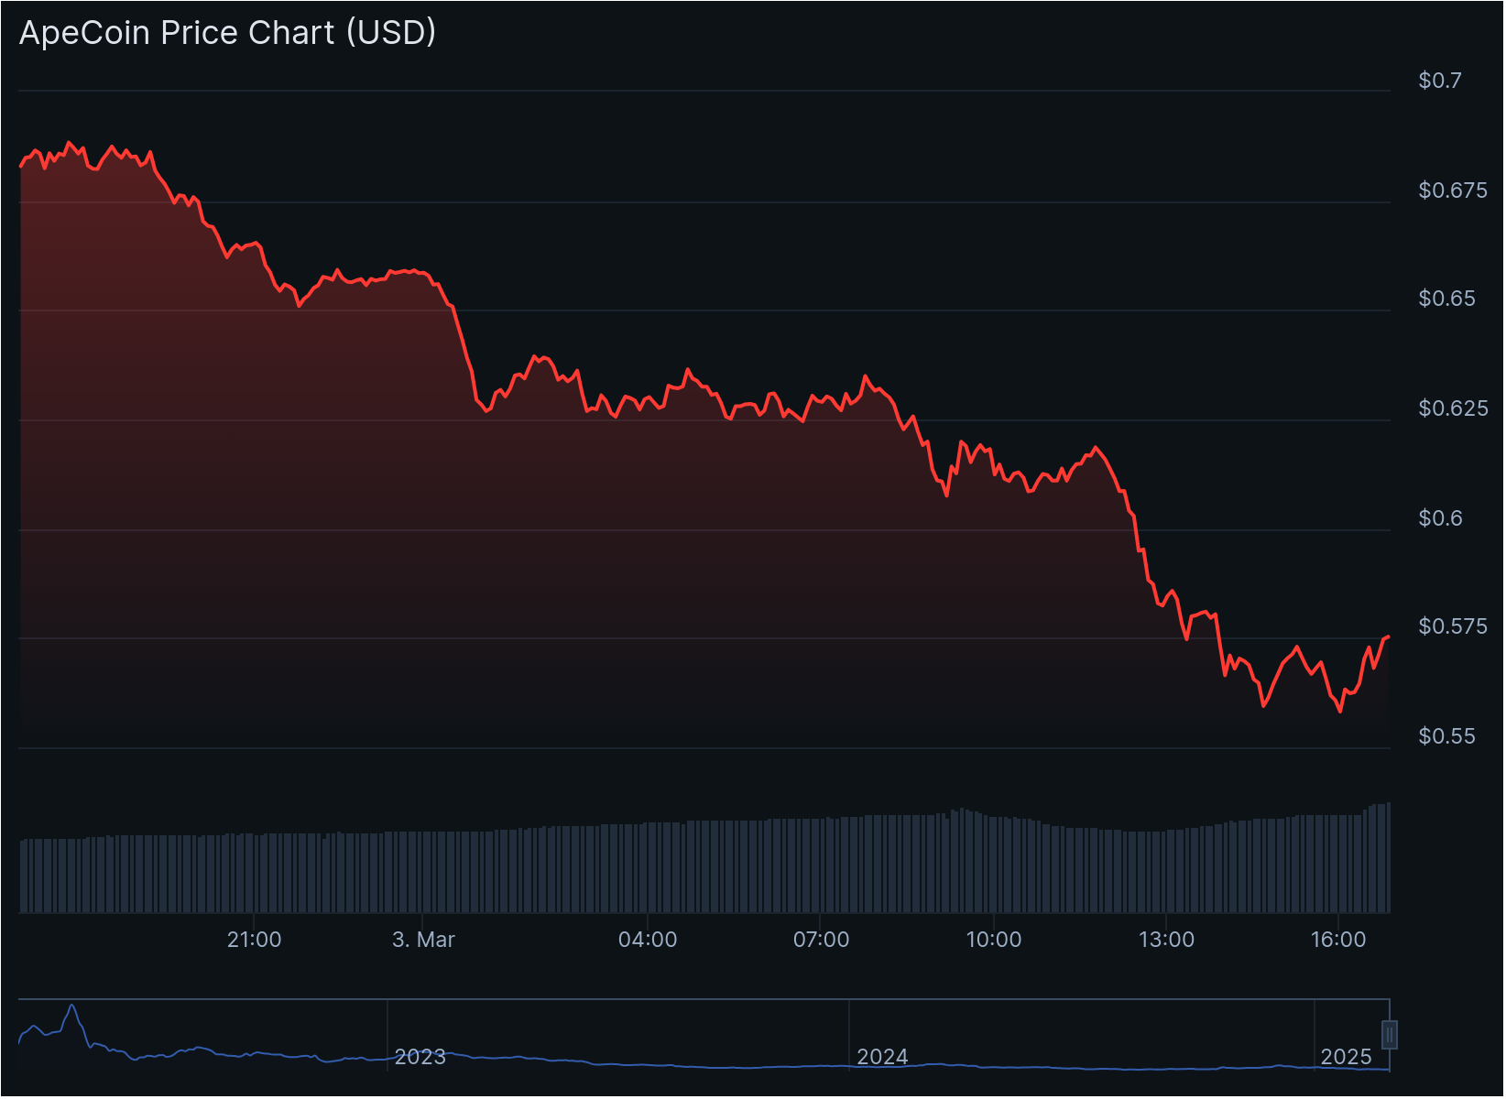Click the ApeCoin Price Chart (USD) title
The width and height of the screenshot is (1506, 1099).
(x=227, y=33)
